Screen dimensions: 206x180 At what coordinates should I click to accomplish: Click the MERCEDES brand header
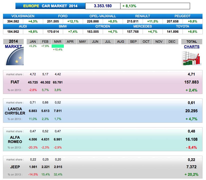coord(143,26)
